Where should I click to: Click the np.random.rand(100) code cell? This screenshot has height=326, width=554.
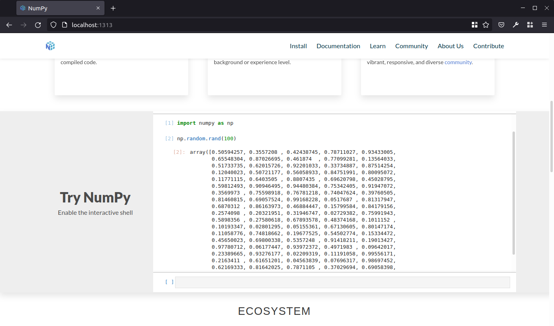click(207, 138)
